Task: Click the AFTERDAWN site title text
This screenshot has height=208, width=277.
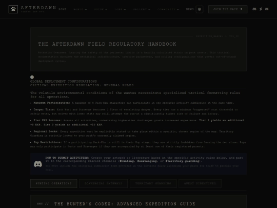Action: click(38, 8)
